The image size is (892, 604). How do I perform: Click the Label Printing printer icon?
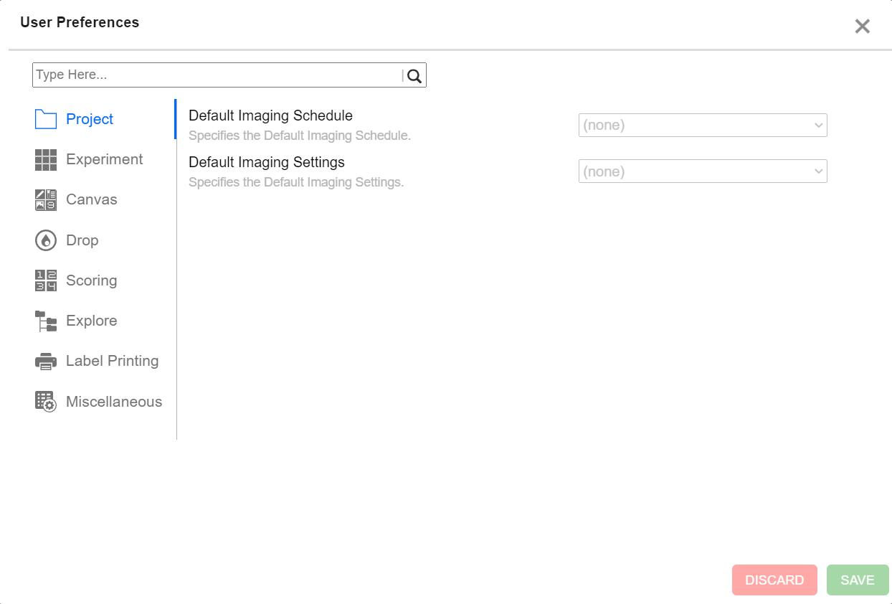[46, 362]
